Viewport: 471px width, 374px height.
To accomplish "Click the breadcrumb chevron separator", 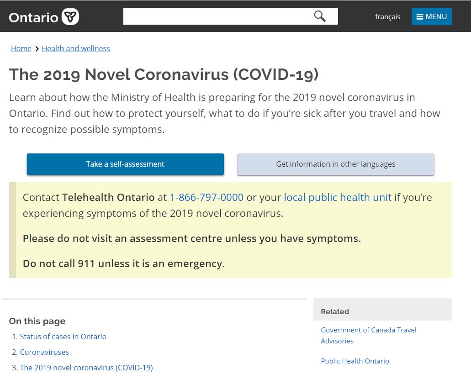I will click(37, 48).
